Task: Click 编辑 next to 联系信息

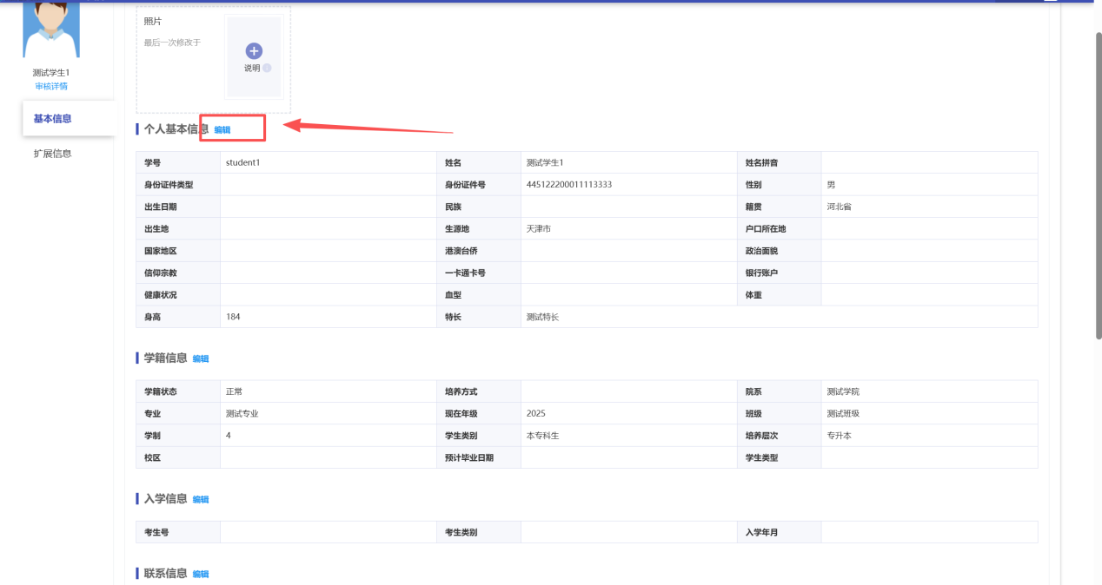Action: coord(201,574)
